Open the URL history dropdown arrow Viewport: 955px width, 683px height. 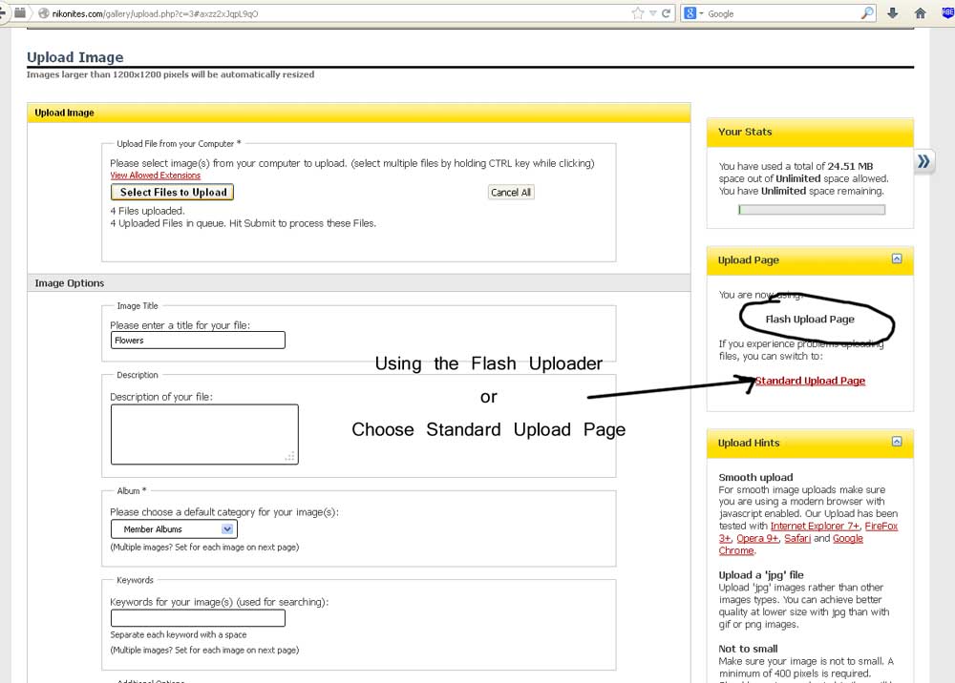[x=653, y=13]
